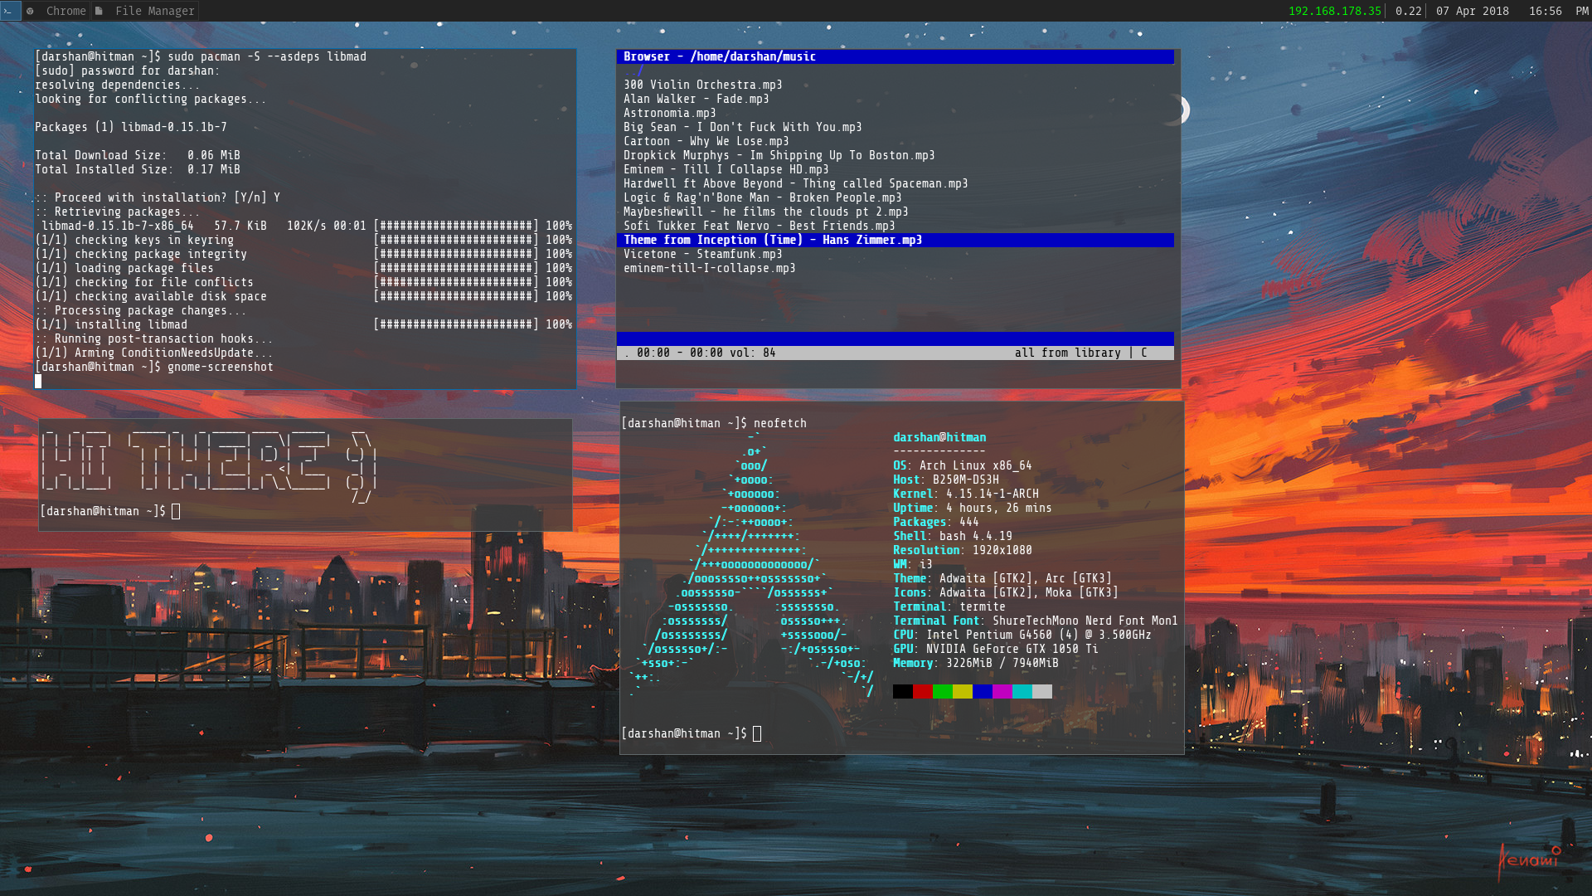Select Alan Walker - Fade.mp3

(x=696, y=99)
